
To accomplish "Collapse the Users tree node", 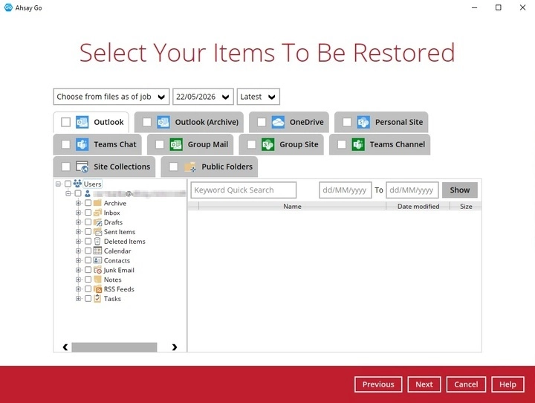I will coord(59,184).
